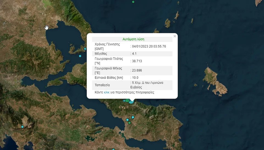Select the rightmost cyan marker in the trio below the popup
This screenshot has width=264, height=150.
(x=133, y=117)
